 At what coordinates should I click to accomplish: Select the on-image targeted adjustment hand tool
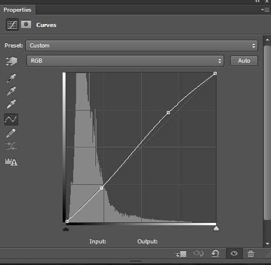[11, 61]
